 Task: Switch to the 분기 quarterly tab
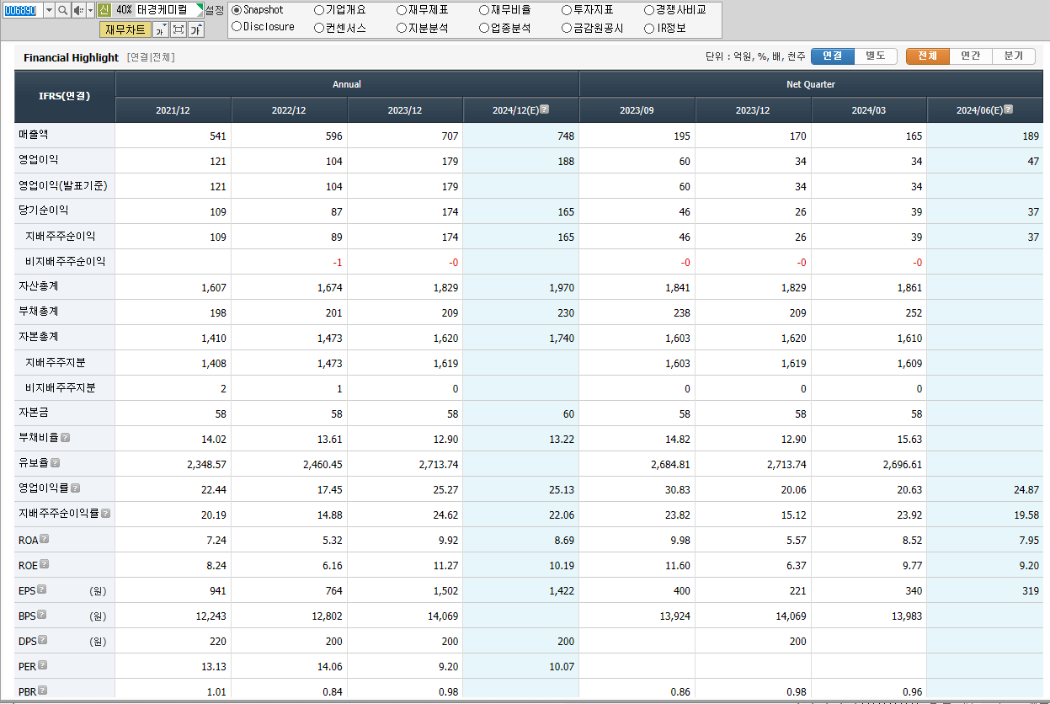click(x=1013, y=56)
